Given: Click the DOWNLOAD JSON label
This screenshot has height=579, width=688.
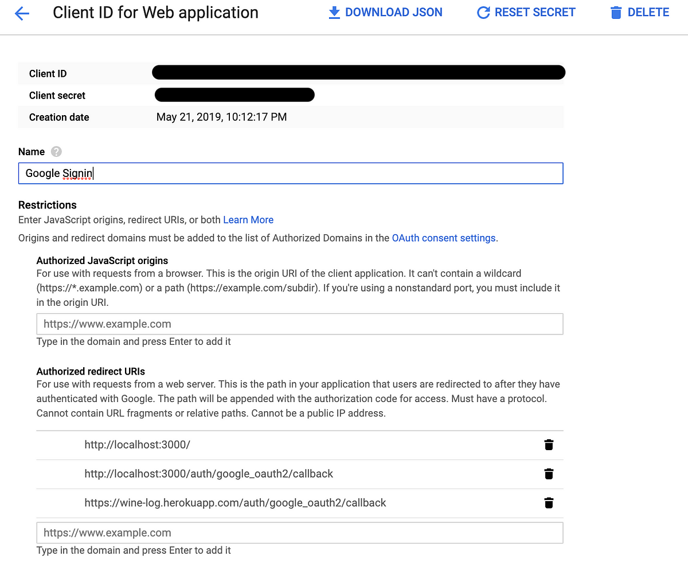Looking at the screenshot, I should pyautogui.click(x=394, y=13).
